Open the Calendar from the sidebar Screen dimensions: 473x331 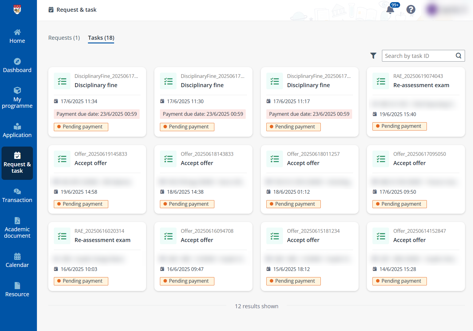point(17,260)
